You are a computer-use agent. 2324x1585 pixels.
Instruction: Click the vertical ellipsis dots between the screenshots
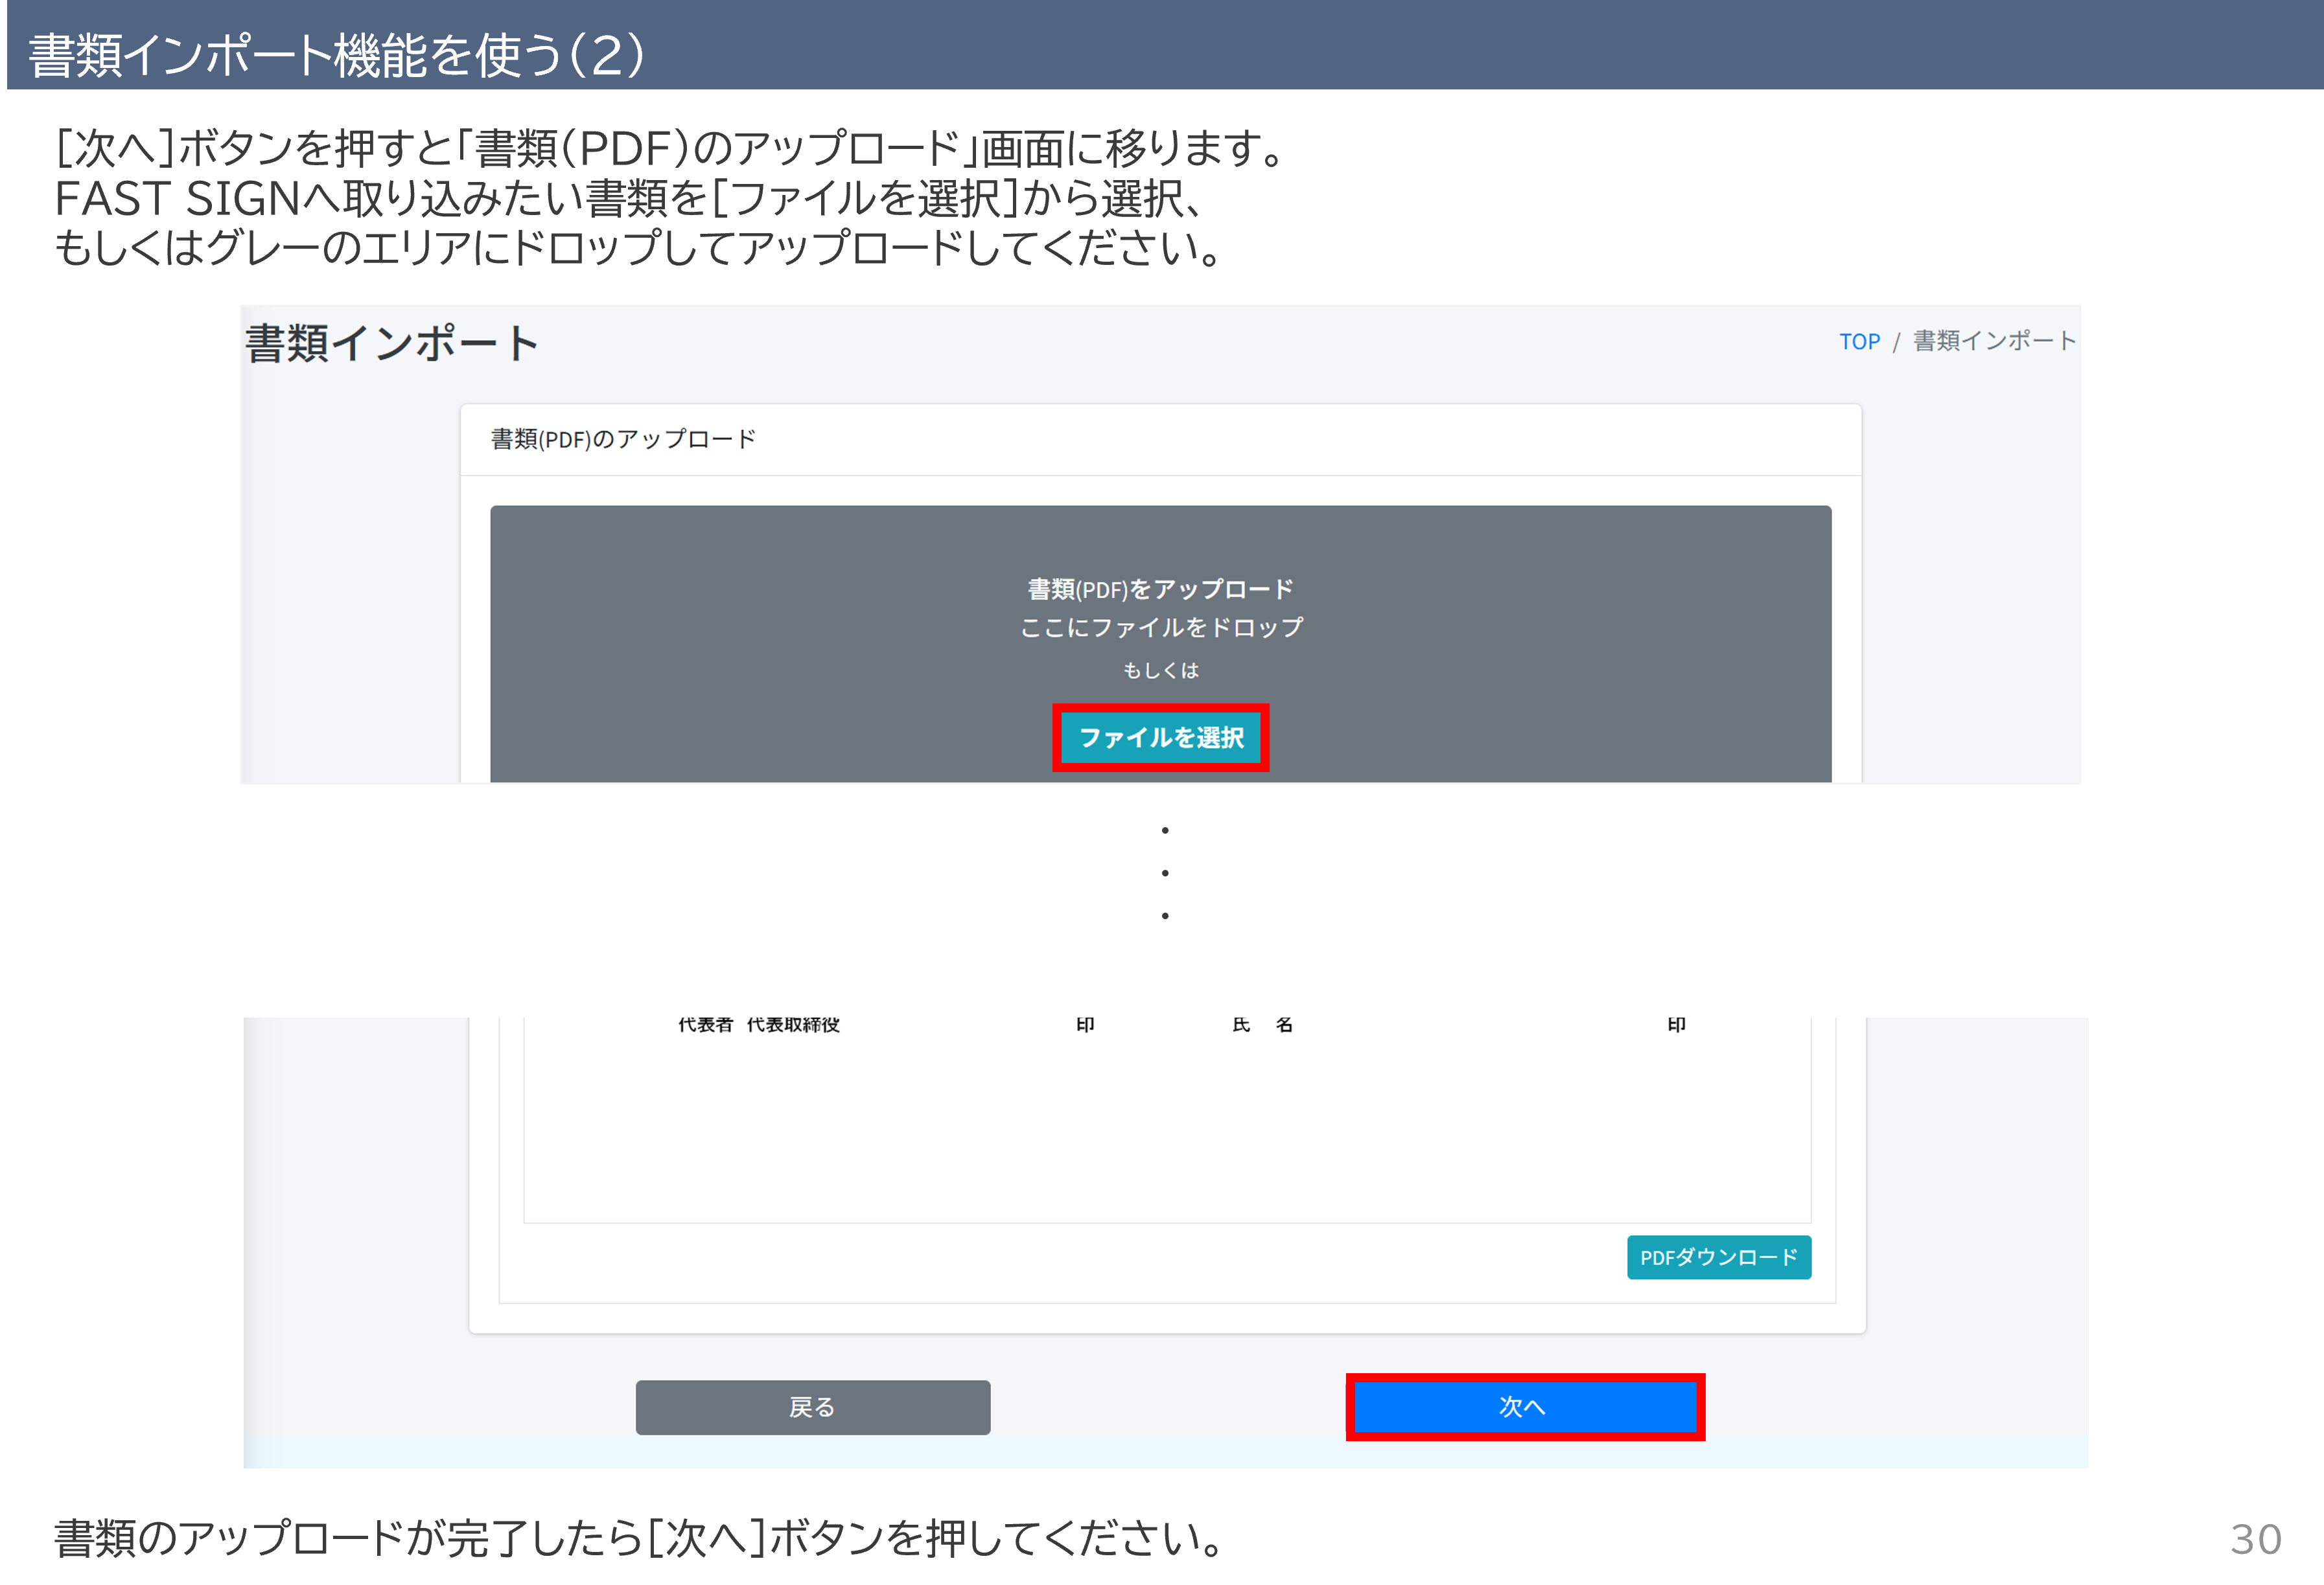[1165, 872]
